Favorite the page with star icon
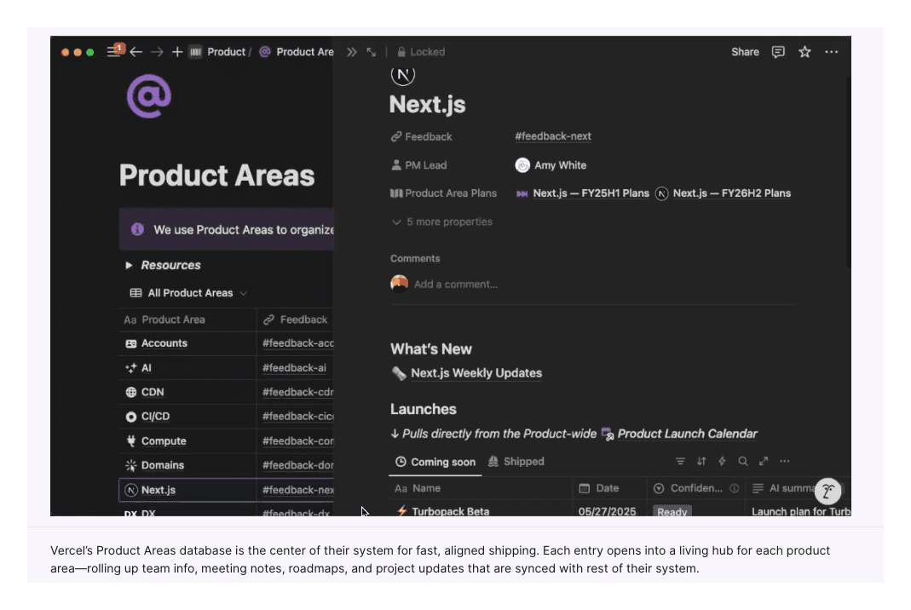The image size is (911, 610). click(x=804, y=52)
